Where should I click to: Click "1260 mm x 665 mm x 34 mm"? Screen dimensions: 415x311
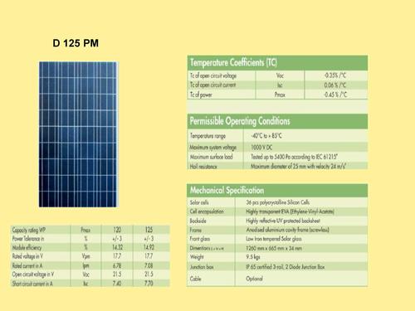(x=274, y=248)
